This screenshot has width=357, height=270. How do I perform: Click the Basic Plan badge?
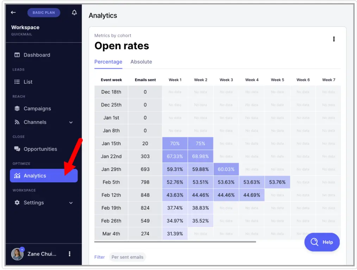44,13
